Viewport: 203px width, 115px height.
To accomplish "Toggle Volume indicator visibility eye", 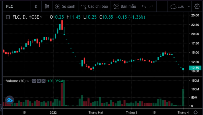I will pos(34,81).
